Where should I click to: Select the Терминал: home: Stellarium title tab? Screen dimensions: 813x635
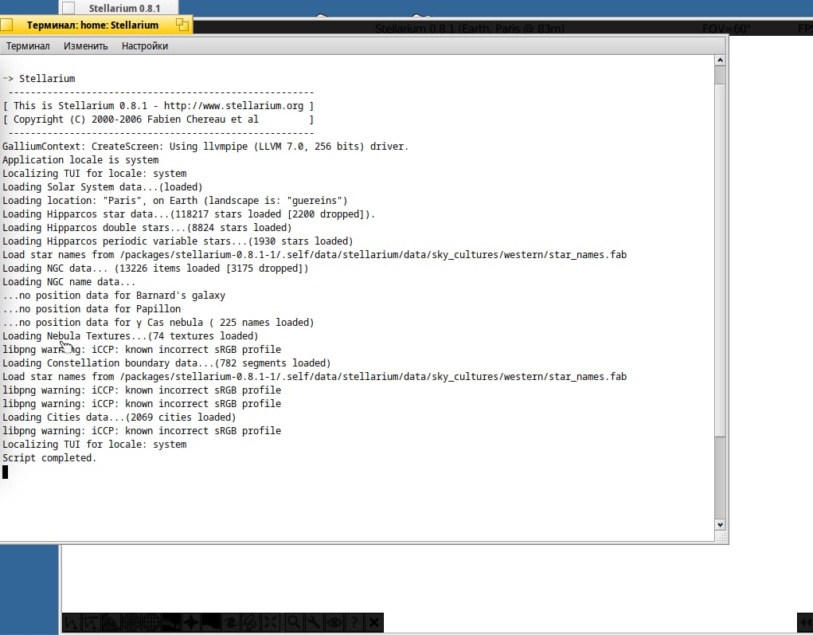92,25
